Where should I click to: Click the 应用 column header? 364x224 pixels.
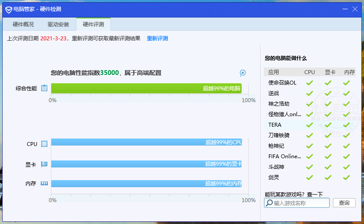pyautogui.click(x=274, y=72)
